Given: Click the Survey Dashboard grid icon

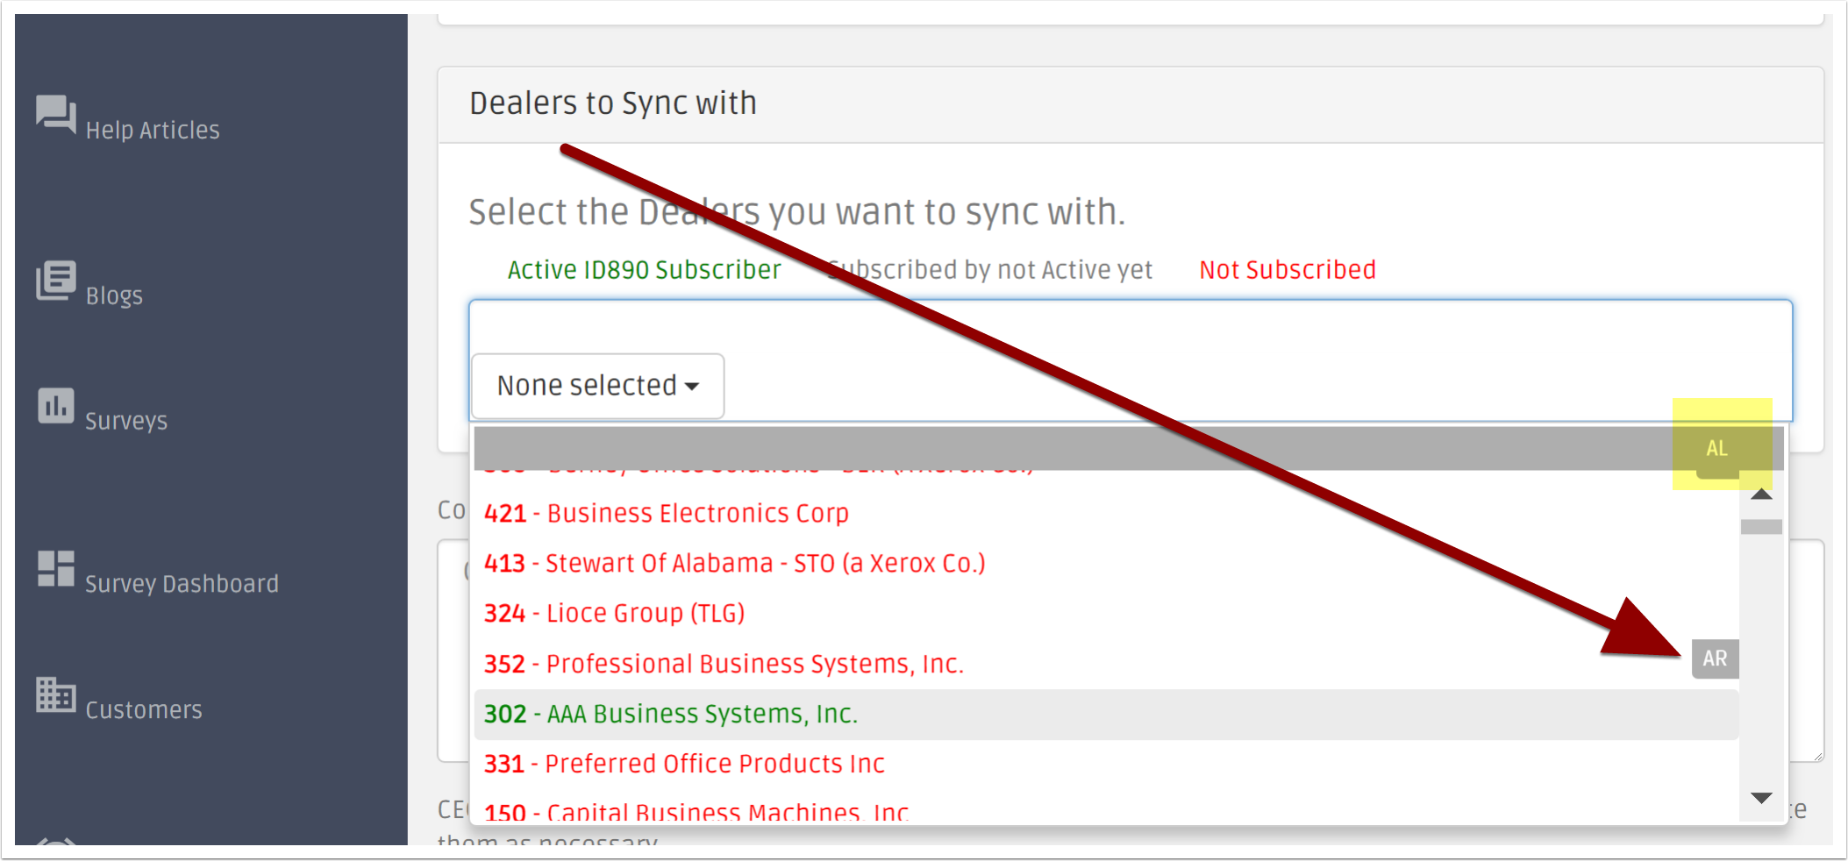Looking at the screenshot, I should pos(55,568).
